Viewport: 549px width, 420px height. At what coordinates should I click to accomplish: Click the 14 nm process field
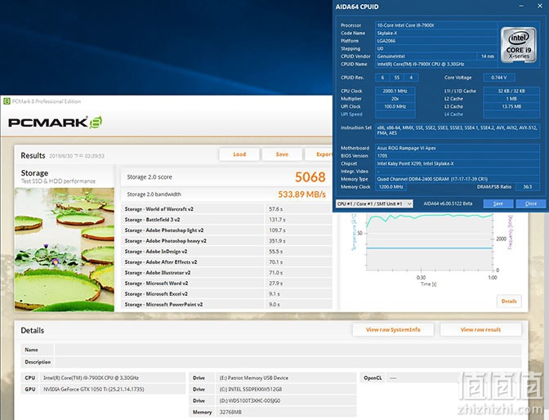click(487, 56)
